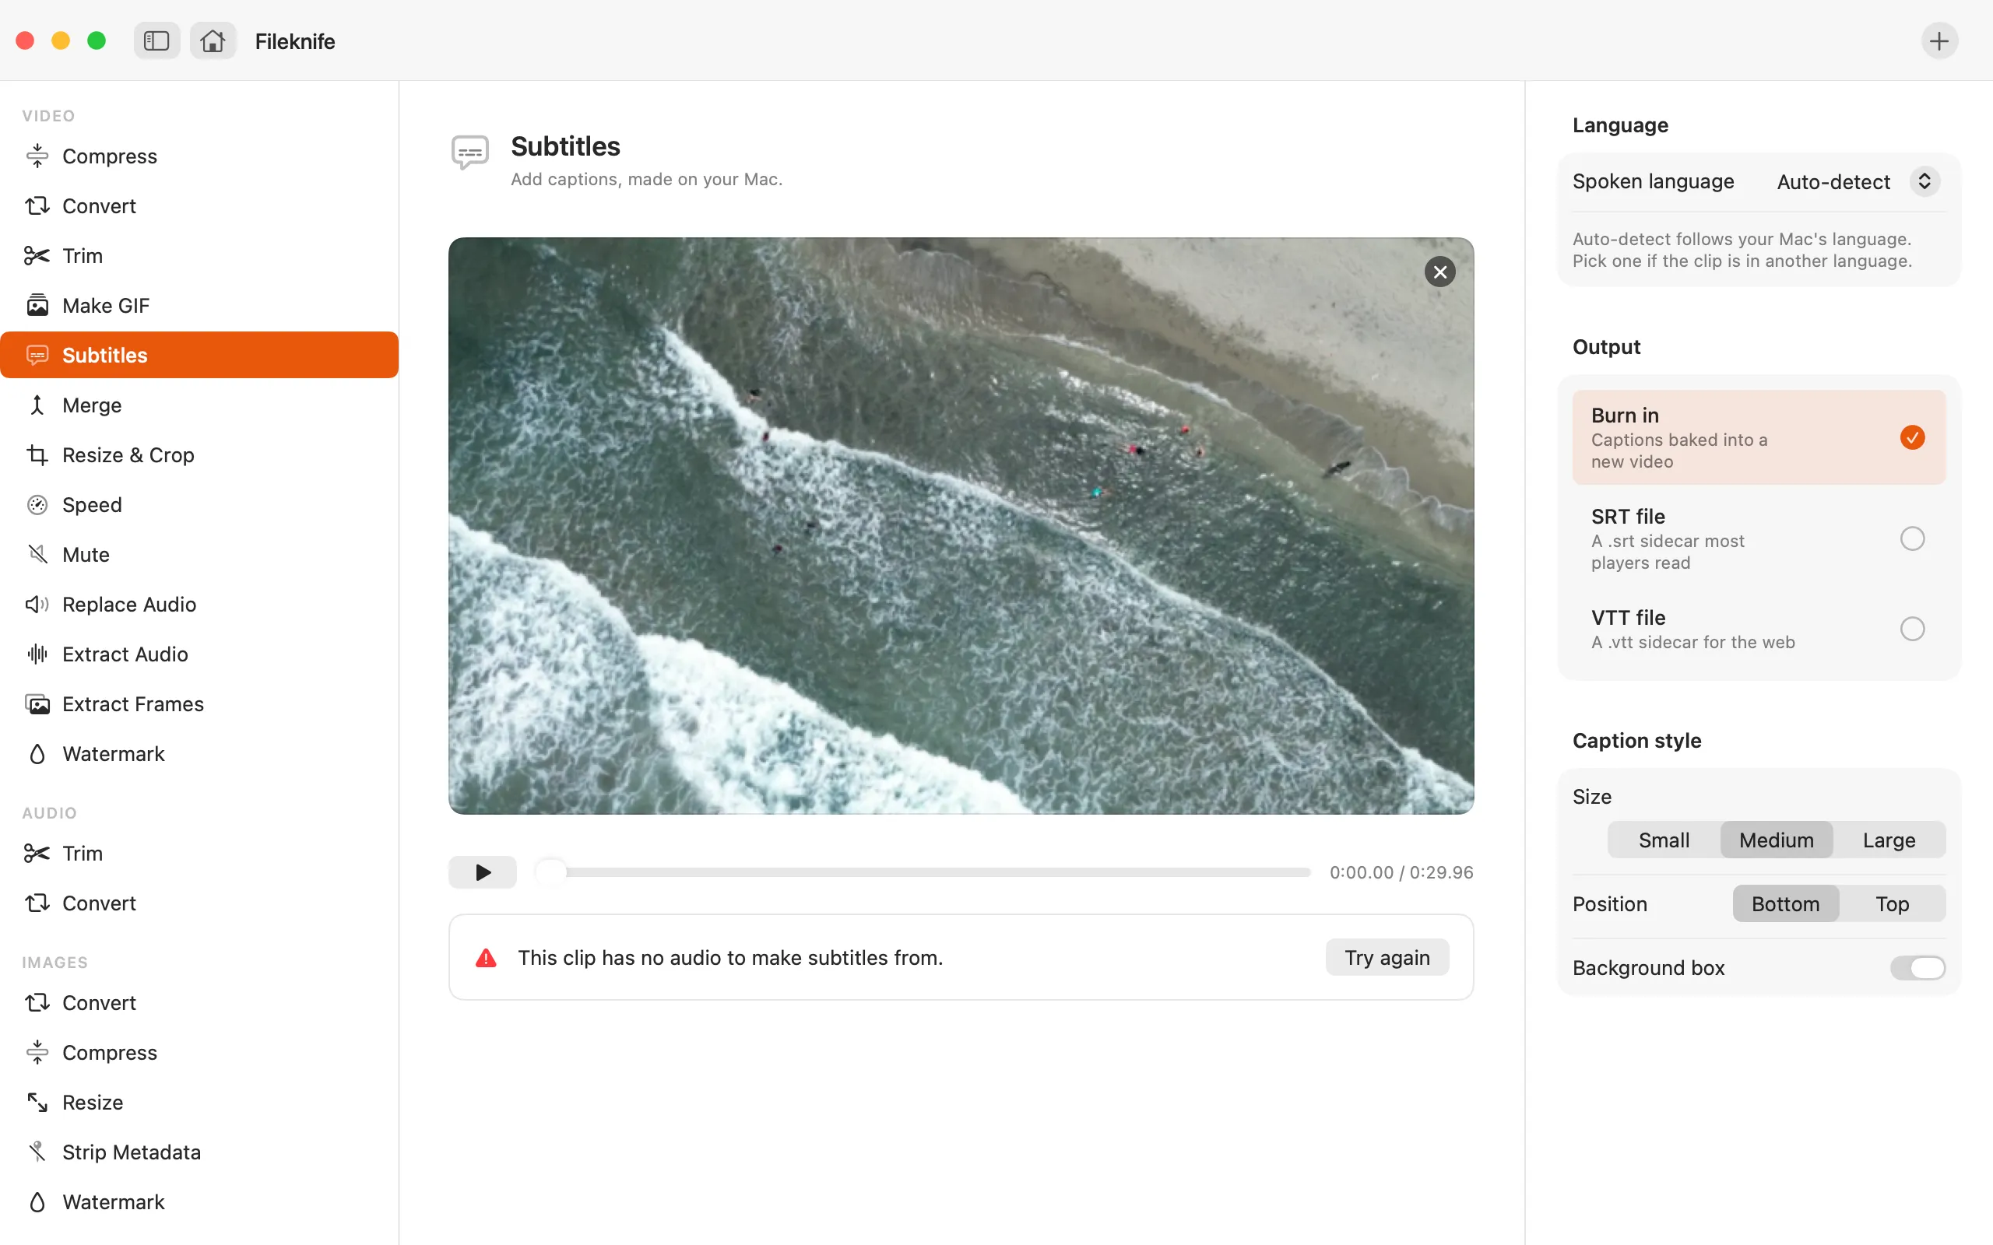This screenshot has height=1245, width=1993.
Task: Set caption size to Medium
Action: [x=1777, y=840]
